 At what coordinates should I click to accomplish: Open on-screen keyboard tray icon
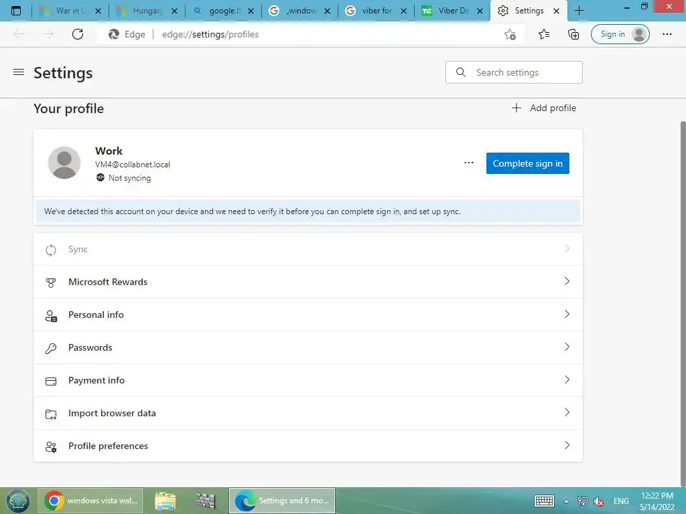[544, 501]
